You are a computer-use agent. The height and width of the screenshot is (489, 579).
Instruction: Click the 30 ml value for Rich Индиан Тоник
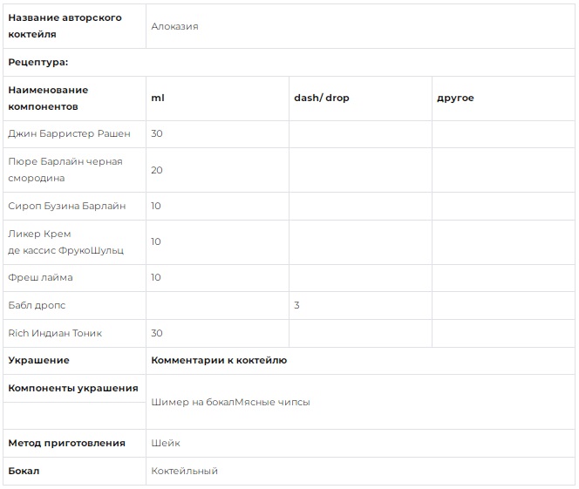[x=157, y=333]
